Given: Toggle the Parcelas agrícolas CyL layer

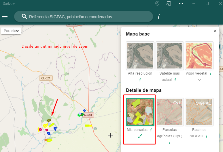Looking at the screenshot, I should [x=169, y=112].
